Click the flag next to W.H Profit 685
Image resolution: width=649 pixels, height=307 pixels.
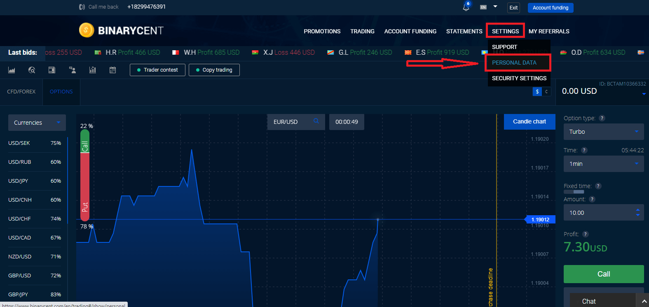176,53
